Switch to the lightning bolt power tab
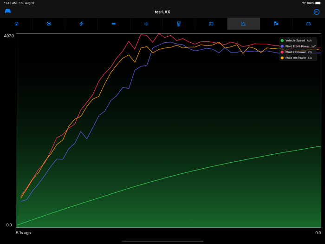325x244 pixels. 81,24
